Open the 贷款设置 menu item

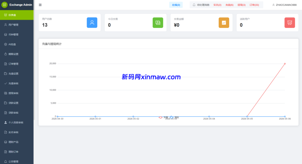click(x=17, y=103)
